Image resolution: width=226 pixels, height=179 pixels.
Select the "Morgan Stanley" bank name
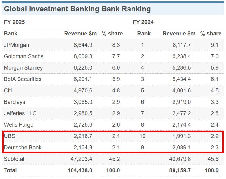point(23,68)
